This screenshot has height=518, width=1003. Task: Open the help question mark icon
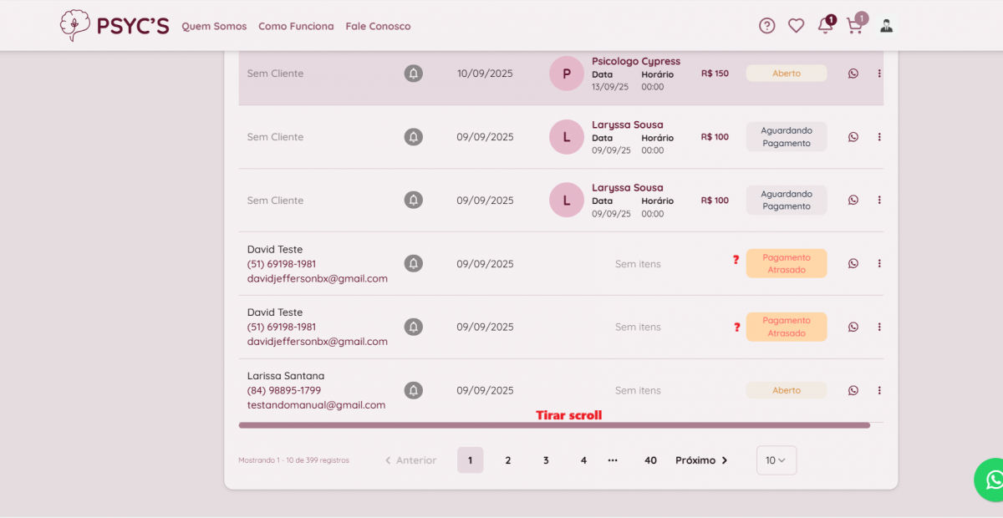(x=766, y=26)
